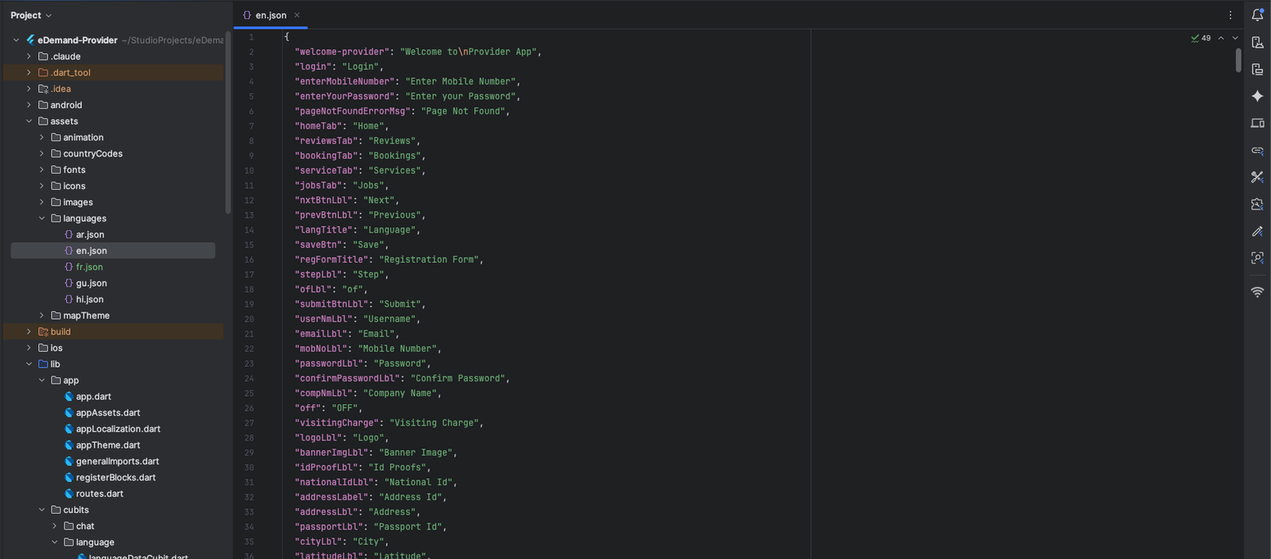Open the Flutter inspector scan icon
The width and height of the screenshot is (1271, 559).
(1257, 258)
